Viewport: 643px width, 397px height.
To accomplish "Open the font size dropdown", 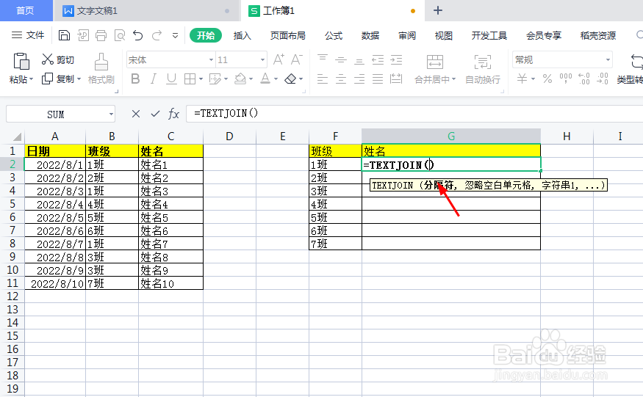I will [x=262, y=60].
